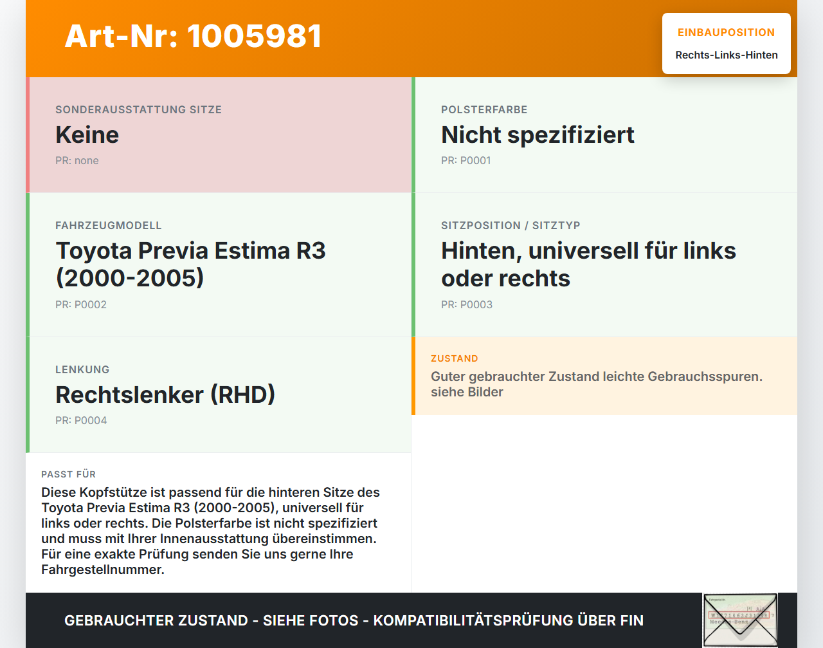The height and width of the screenshot is (648, 823).
Task: Click Hinten, universell für links oder rechts
Action: coord(588,264)
